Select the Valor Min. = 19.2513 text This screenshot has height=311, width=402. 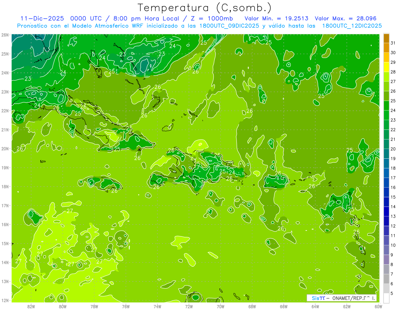click(x=276, y=18)
